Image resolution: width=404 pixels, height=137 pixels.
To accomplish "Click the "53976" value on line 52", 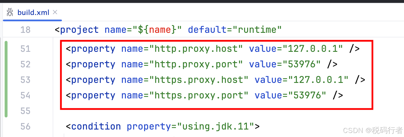I will (x=302, y=64).
